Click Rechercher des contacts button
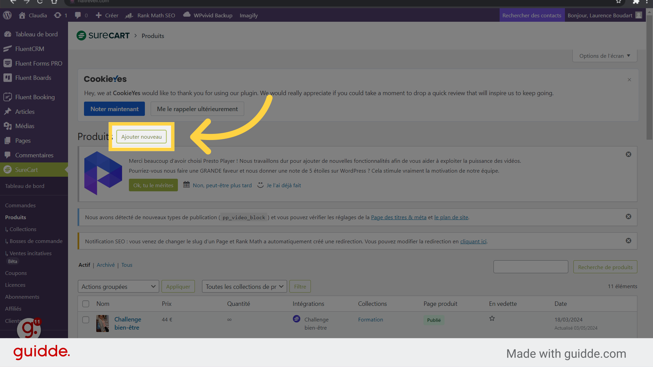 (x=532, y=15)
